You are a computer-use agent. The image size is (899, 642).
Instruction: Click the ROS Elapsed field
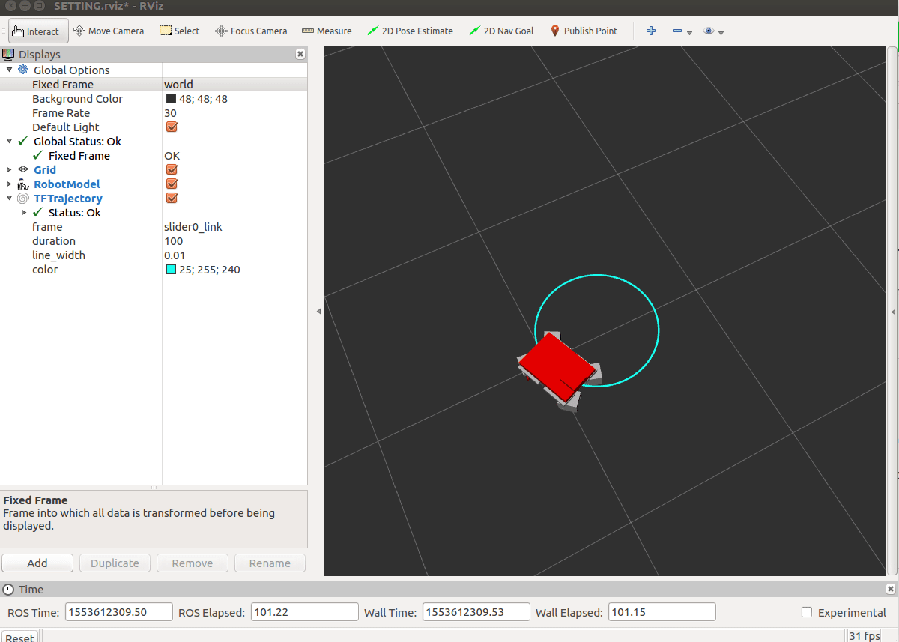tap(304, 612)
